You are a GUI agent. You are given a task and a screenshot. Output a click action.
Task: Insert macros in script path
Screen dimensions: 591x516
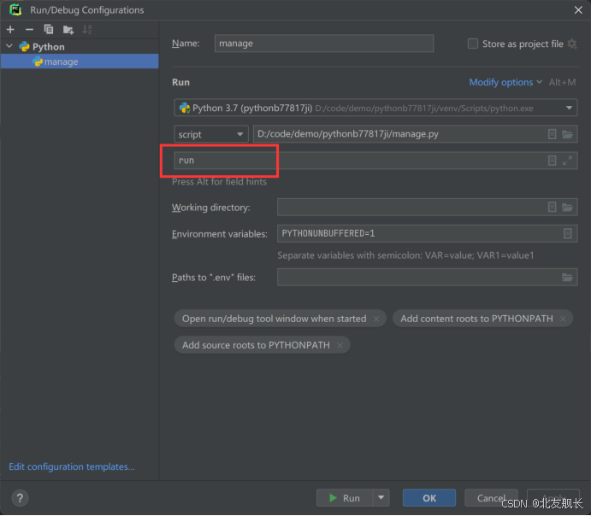tap(552, 134)
